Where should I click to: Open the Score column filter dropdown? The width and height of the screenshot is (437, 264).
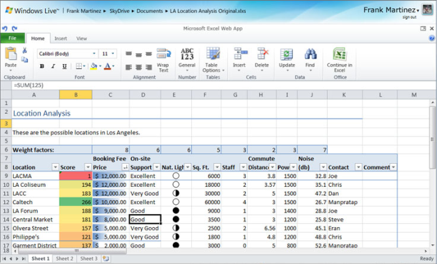pyautogui.click(x=88, y=167)
